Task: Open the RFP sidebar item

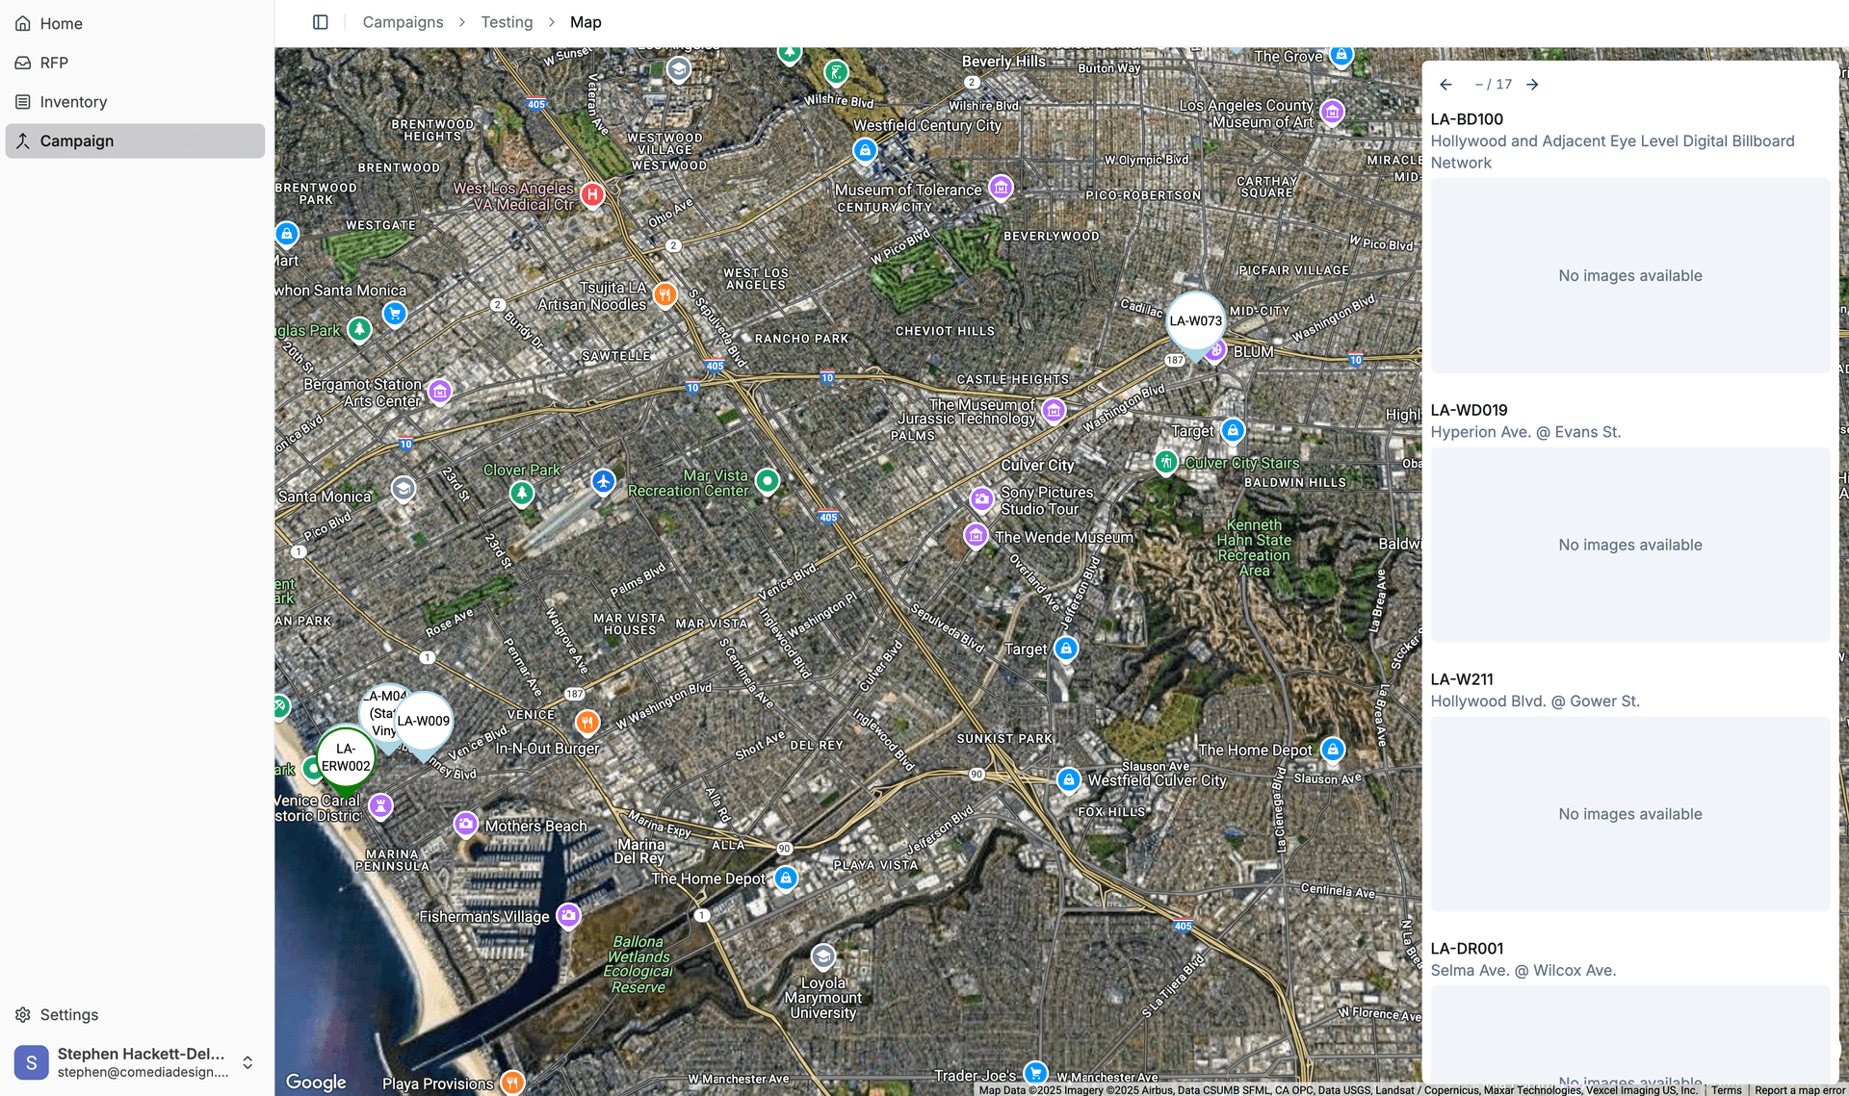Action: (x=54, y=63)
